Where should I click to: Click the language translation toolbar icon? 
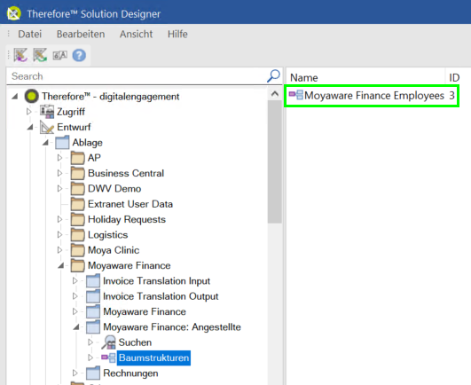[x=59, y=55]
